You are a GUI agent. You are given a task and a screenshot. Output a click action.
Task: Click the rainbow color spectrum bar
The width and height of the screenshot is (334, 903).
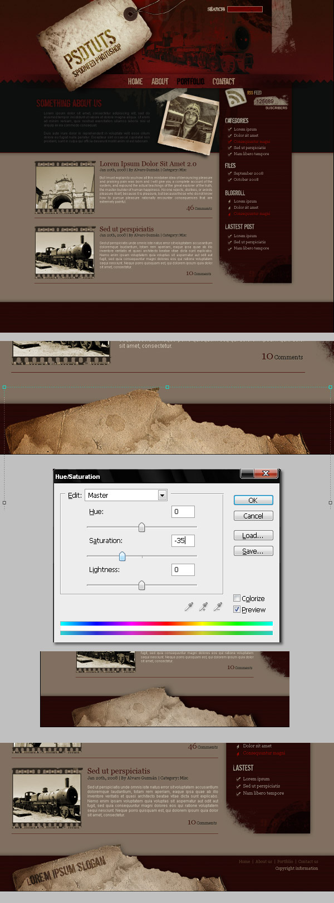(166, 623)
